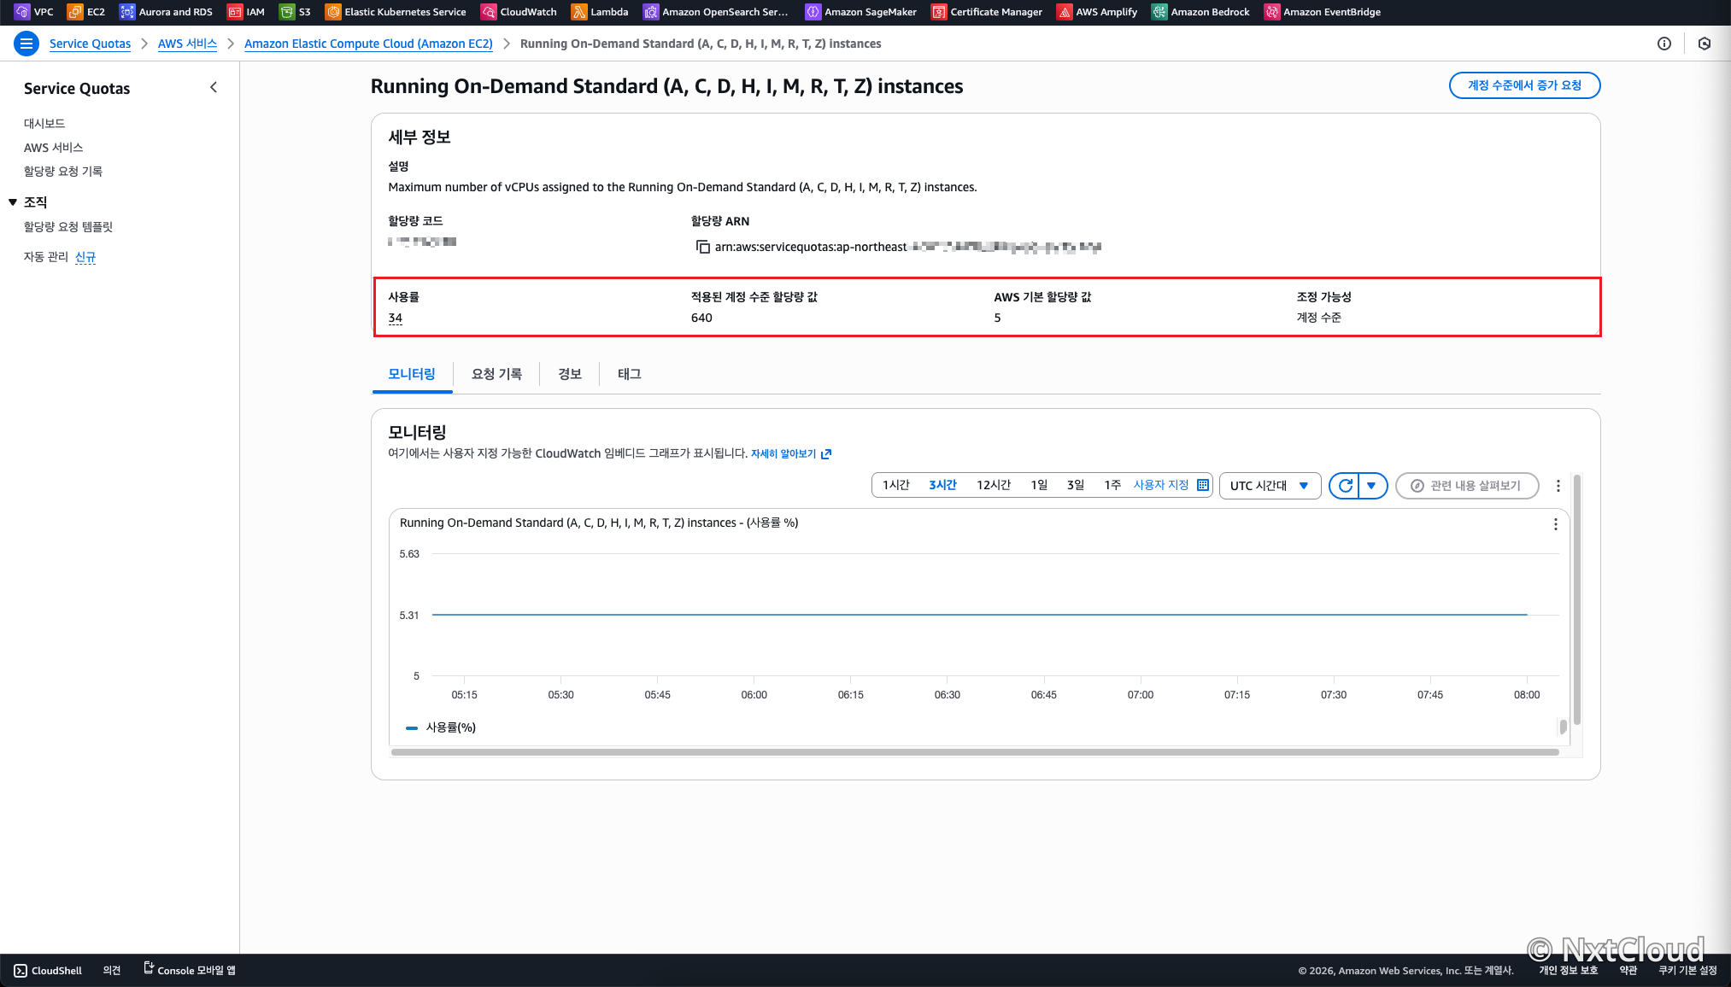Switch to the 요청 기록 tab

496,374
